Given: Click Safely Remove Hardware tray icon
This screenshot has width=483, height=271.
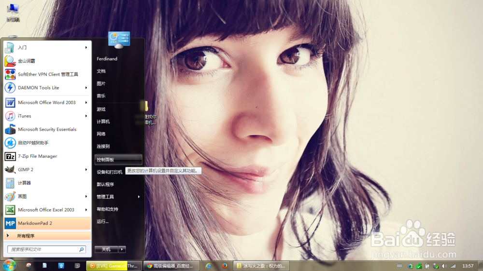Looking at the screenshot, I should pos(436,266).
